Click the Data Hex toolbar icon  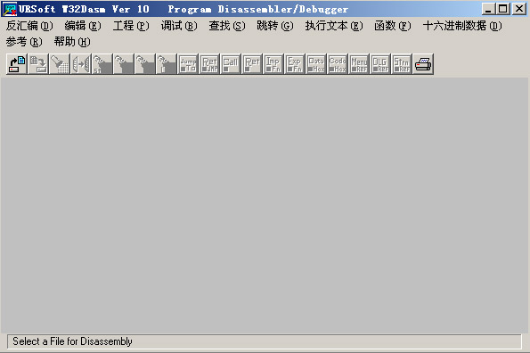[316, 64]
